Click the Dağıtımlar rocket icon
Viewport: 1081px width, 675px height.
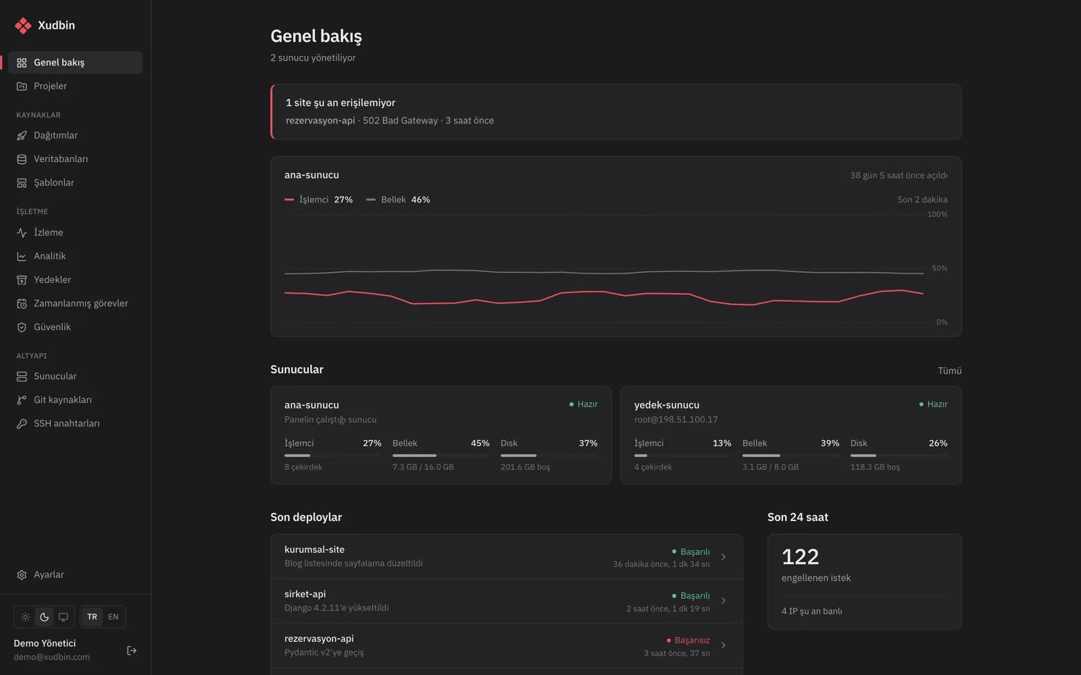point(22,136)
